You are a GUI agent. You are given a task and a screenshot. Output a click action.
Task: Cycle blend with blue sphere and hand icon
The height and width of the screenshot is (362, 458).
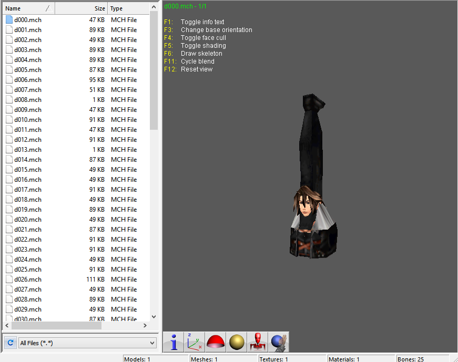click(x=279, y=342)
